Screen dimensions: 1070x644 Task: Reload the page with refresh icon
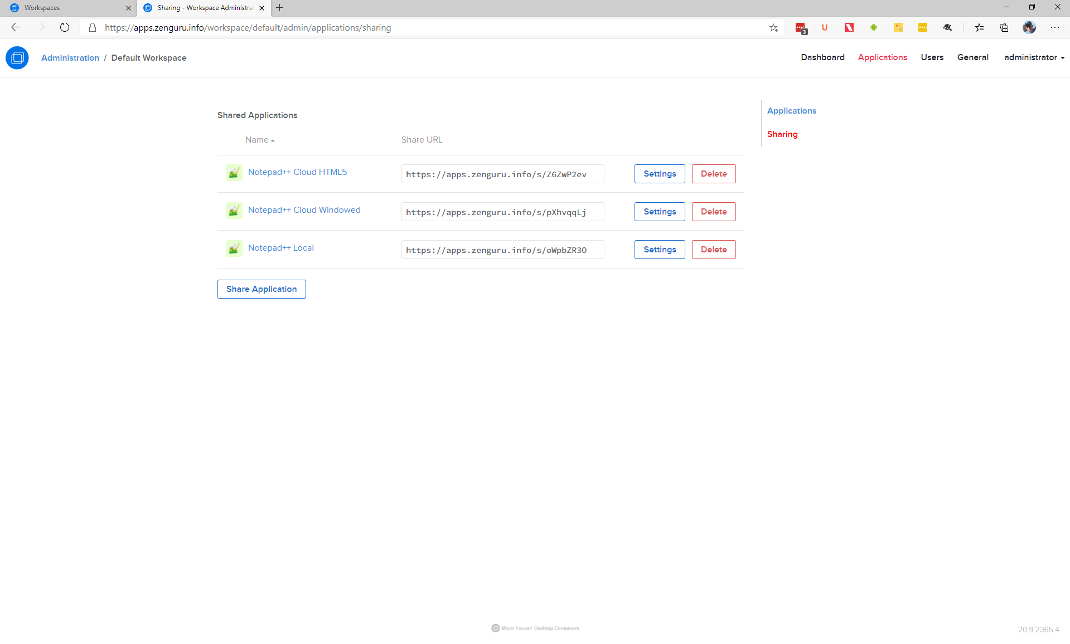click(x=65, y=27)
